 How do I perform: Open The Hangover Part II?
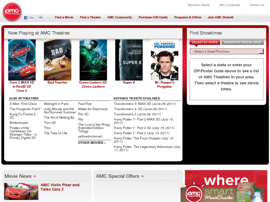25,109
